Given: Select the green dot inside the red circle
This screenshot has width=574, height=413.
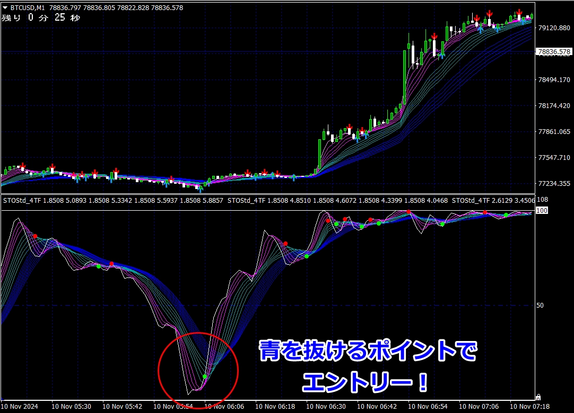Looking at the screenshot, I should (205, 376).
